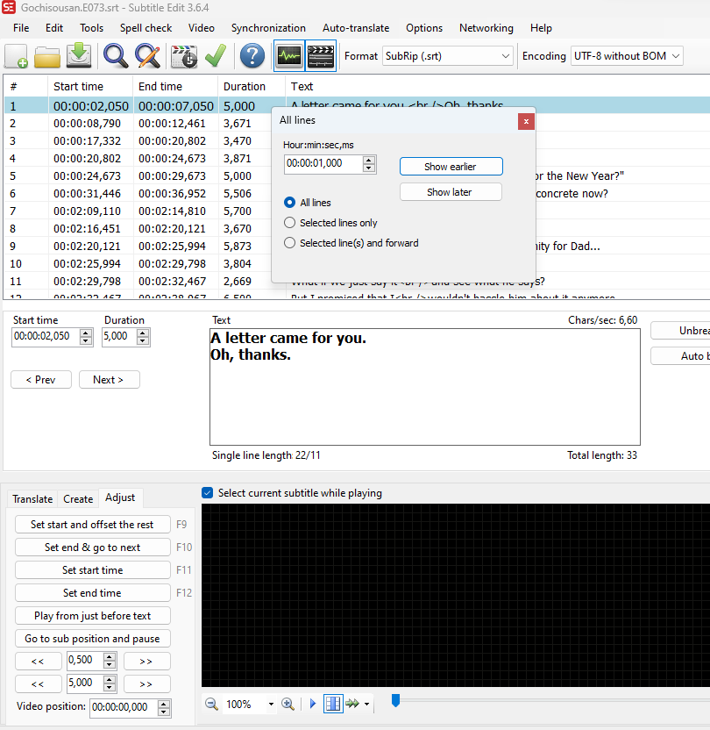
Task: Choose 'Selected line(s) and forward' option
Action: coord(351,243)
